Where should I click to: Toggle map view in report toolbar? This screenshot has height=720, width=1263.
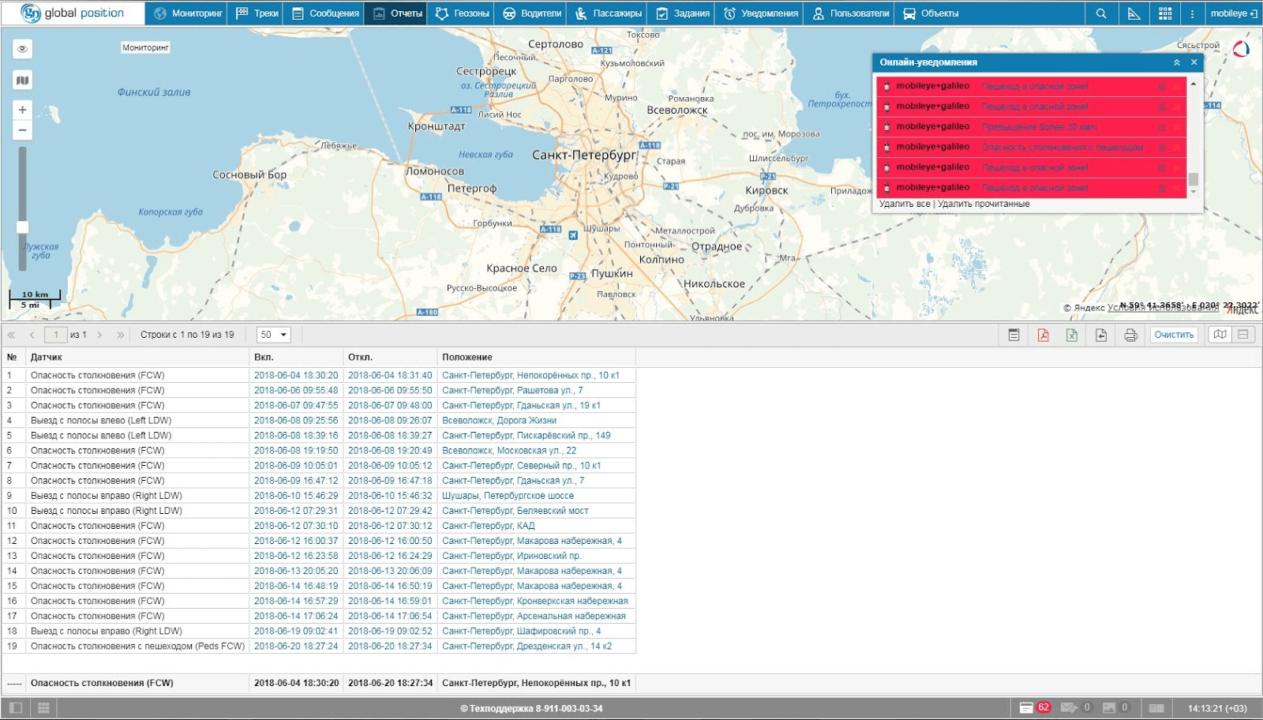(1220, 335)
